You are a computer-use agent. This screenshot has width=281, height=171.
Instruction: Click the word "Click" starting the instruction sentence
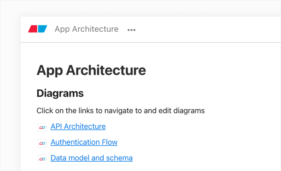point(44,111)
